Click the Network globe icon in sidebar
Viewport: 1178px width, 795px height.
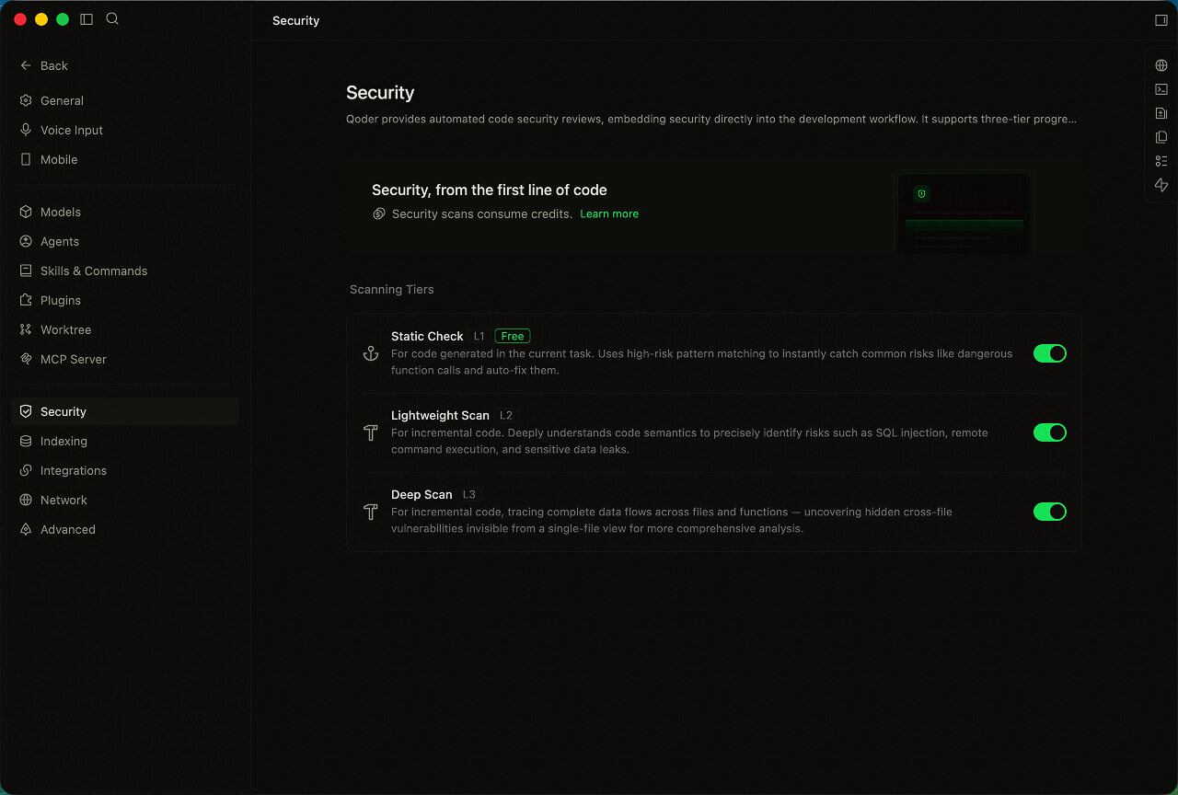[x=26, y=500]
